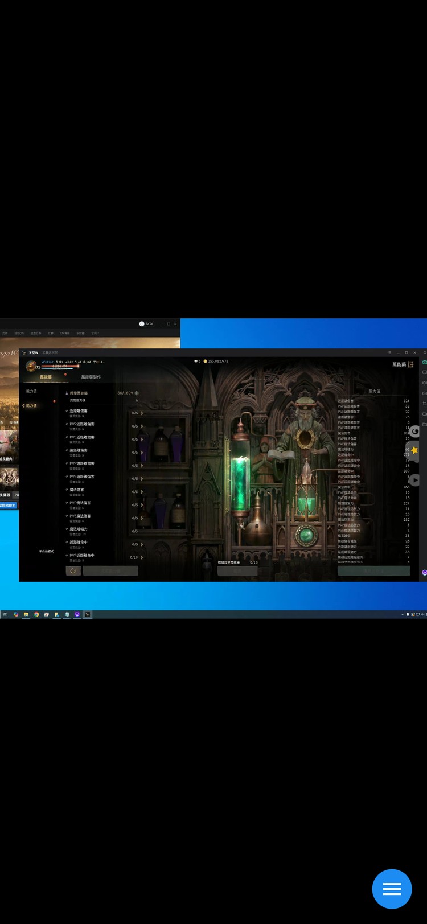
Task: Expand the 魔法傷害 0/5 arrow
Action: 142,491
